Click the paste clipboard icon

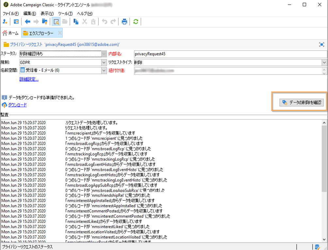[93, 21]
